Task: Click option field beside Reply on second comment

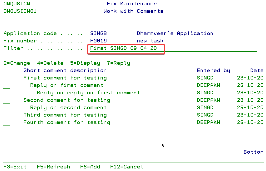Action: 7,108
